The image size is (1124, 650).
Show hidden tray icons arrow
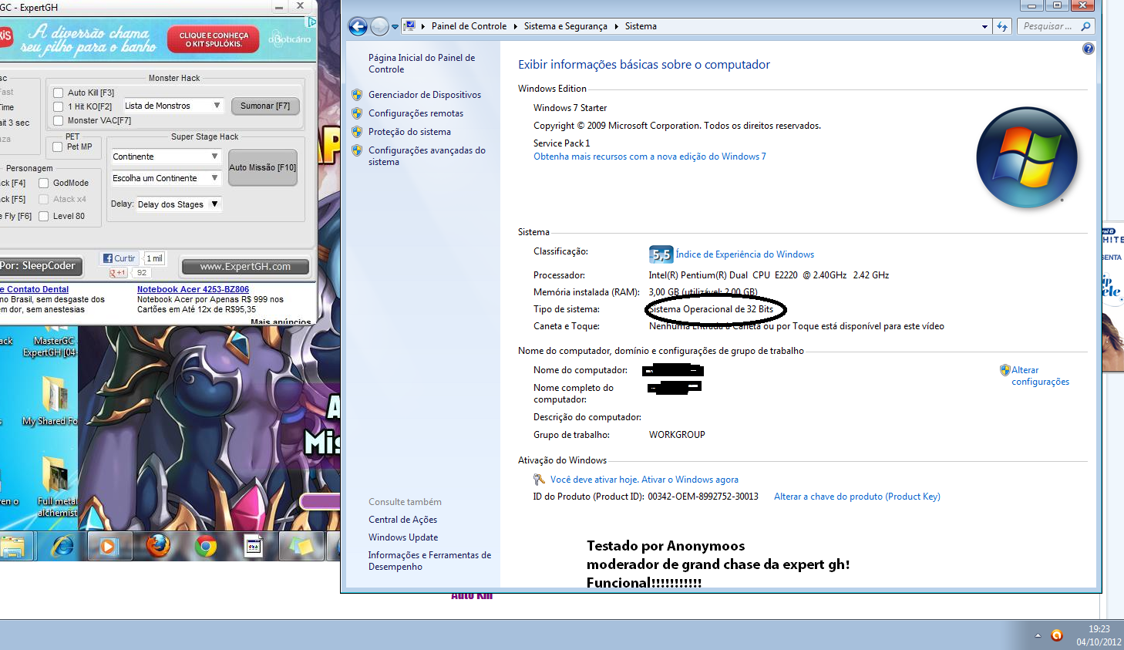pos(1038,635)
